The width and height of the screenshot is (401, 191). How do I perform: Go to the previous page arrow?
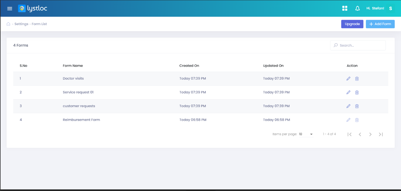click(360, 134)
